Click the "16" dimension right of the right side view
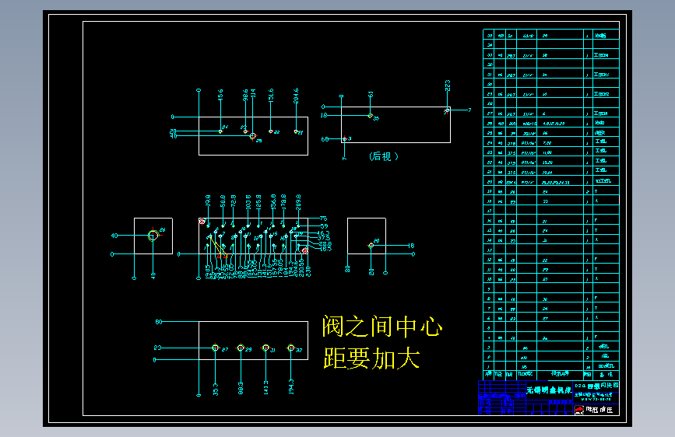This screenshot has width=675, height=437. tap(412, 246)
